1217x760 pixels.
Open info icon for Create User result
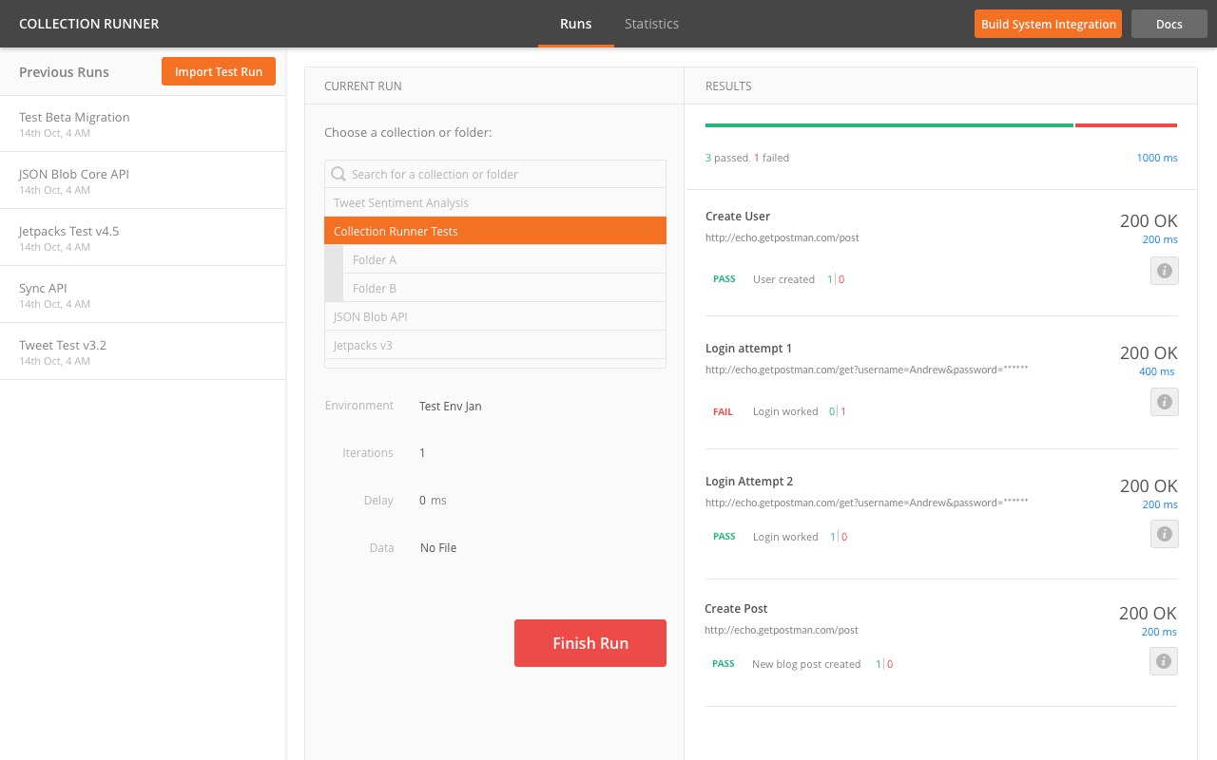[1165, 271]
